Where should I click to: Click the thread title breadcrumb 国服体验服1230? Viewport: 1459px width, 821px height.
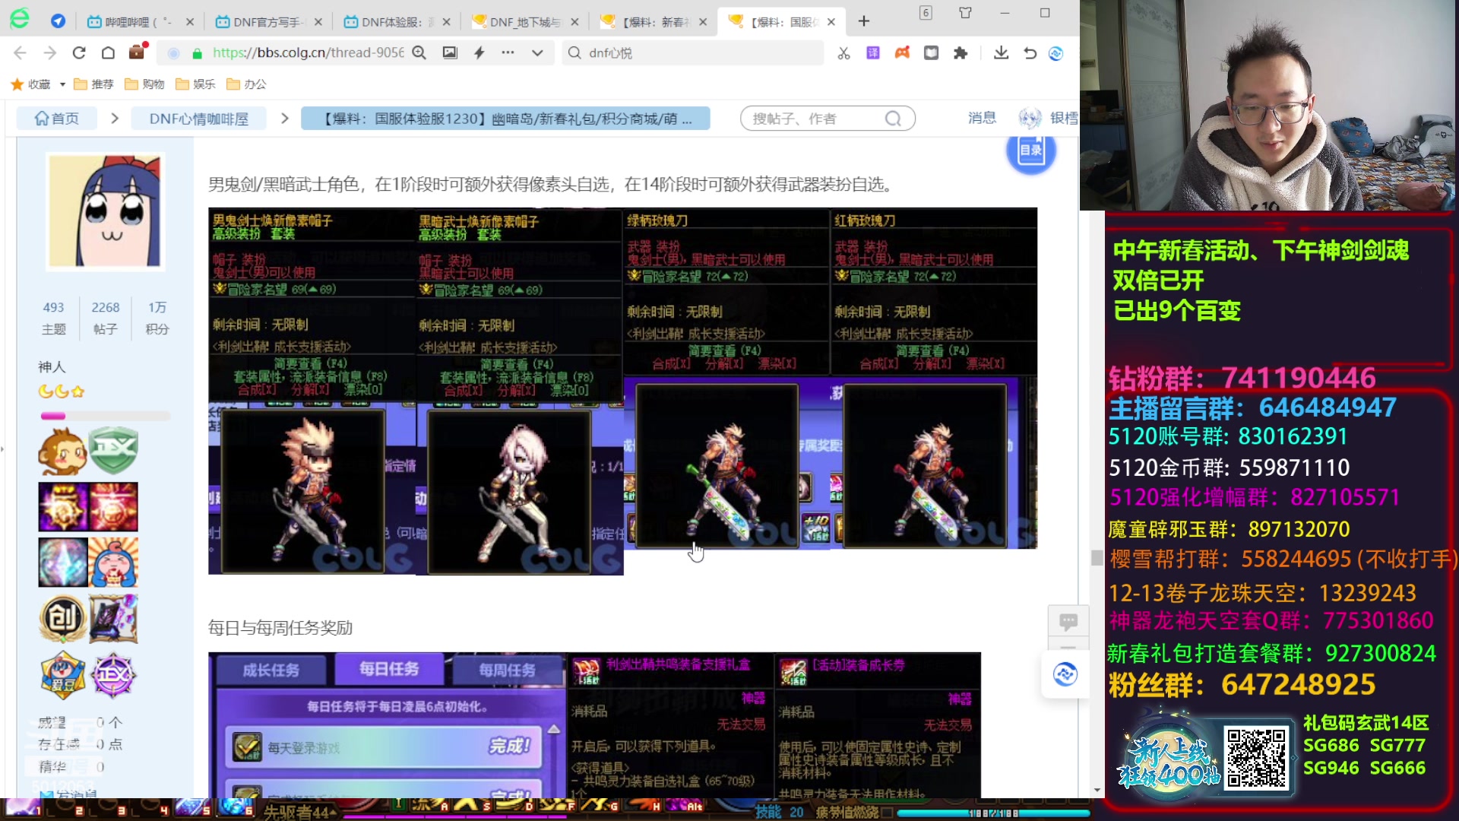[x=505, y=119]
